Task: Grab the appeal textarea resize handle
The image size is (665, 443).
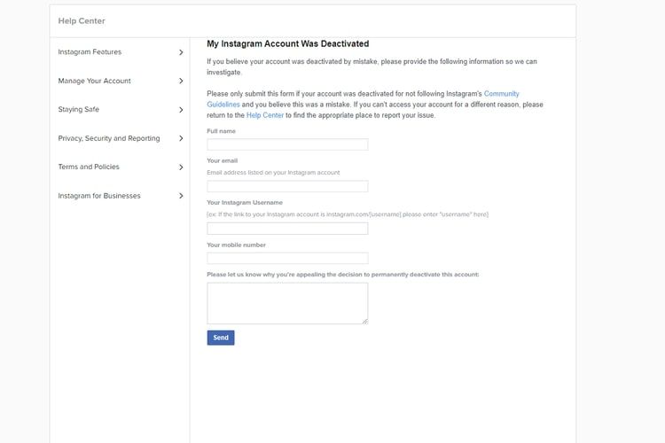Action: [x=364, y=322]
